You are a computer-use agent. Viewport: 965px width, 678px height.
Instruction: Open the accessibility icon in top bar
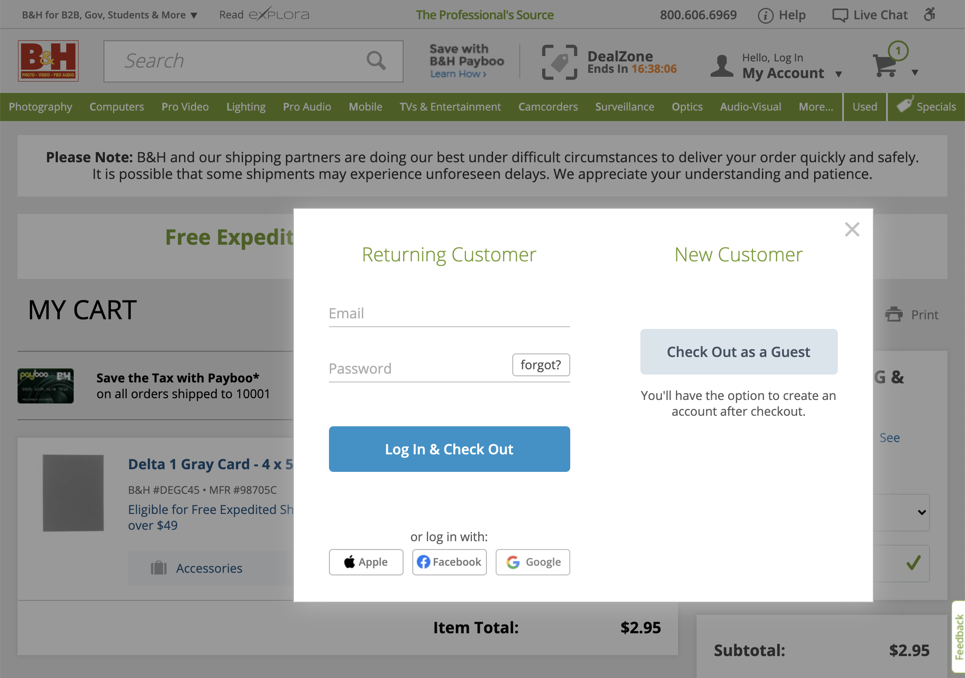929,14
